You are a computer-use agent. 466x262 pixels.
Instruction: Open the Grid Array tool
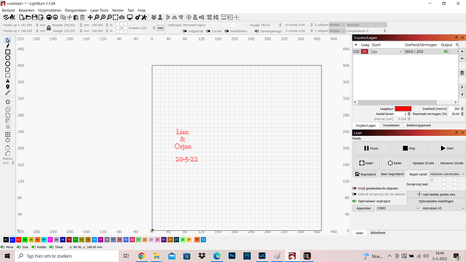[x=7, y=134]
